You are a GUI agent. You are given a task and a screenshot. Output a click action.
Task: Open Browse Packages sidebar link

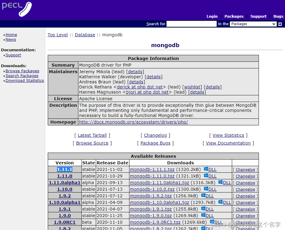(x=22, y=71)
